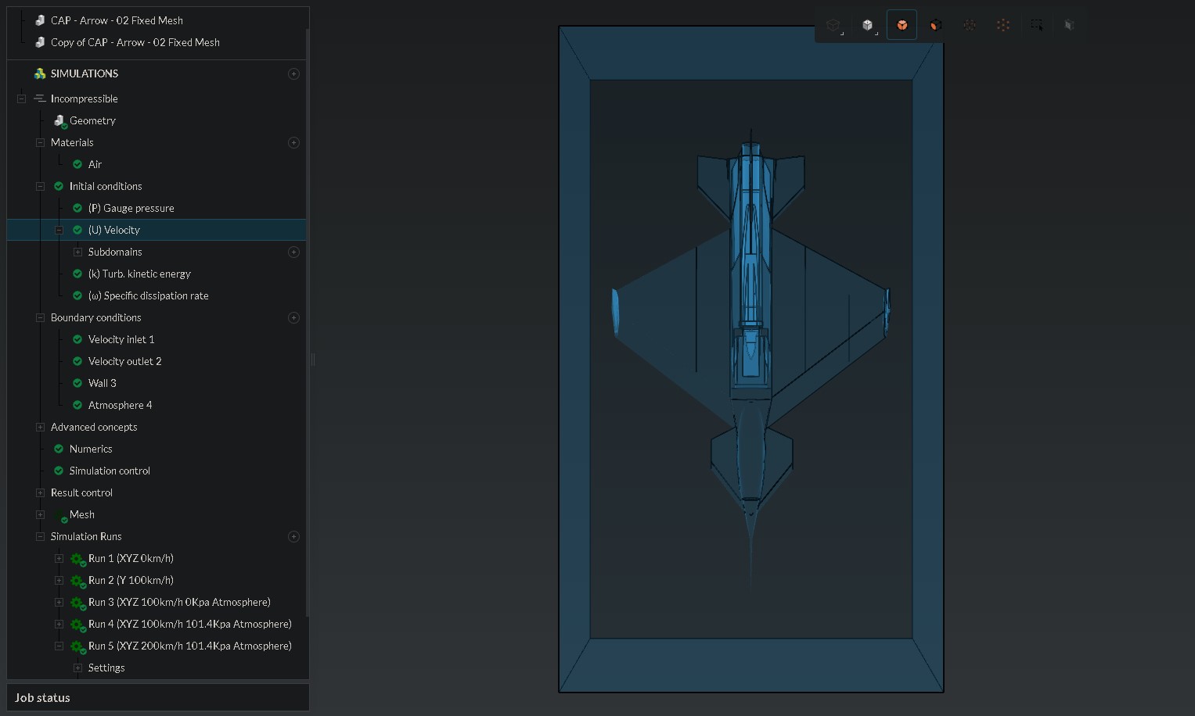Click the Geometry node icon
1195x716 pixels.
(59, 120)
